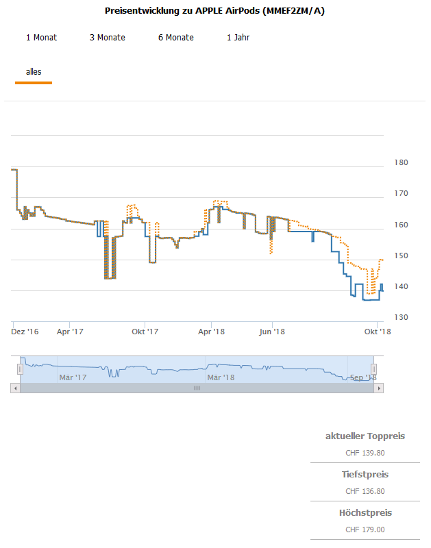Choose the alles range option

click(34, 72)
